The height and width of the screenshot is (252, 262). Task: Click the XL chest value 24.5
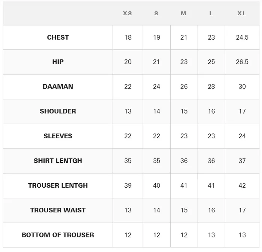tap(242, 37)
